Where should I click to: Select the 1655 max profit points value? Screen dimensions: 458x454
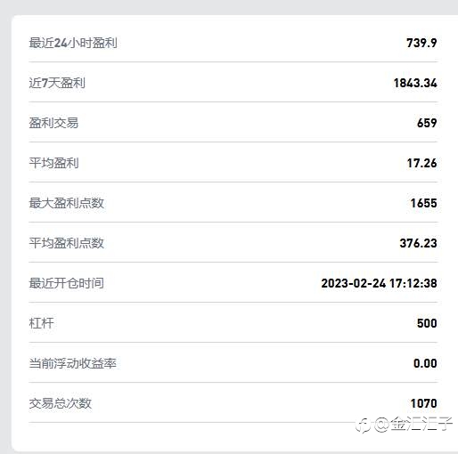pos(424,203)
